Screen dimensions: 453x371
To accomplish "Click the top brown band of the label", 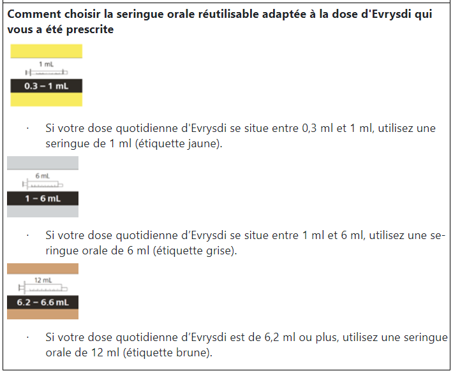I will [43, 268].
